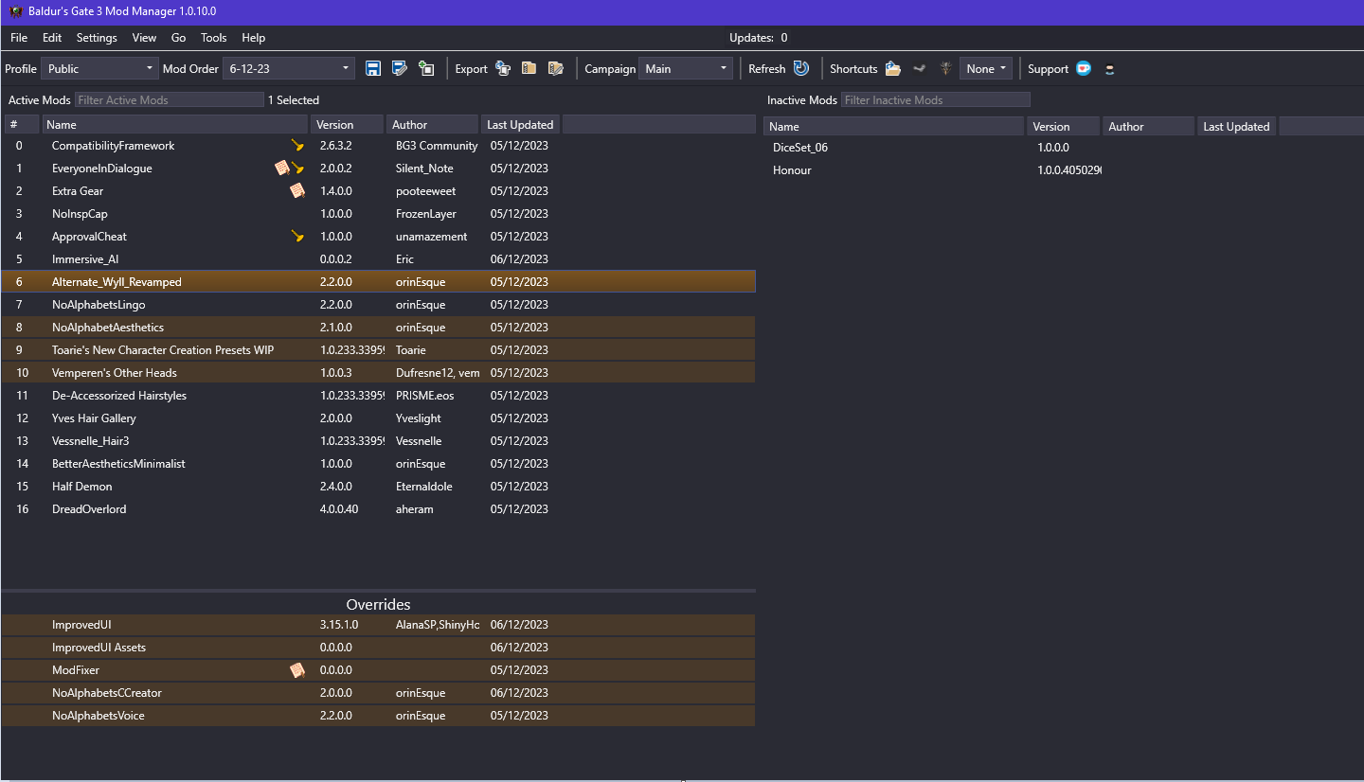Open the File menu

coord(19,38)
